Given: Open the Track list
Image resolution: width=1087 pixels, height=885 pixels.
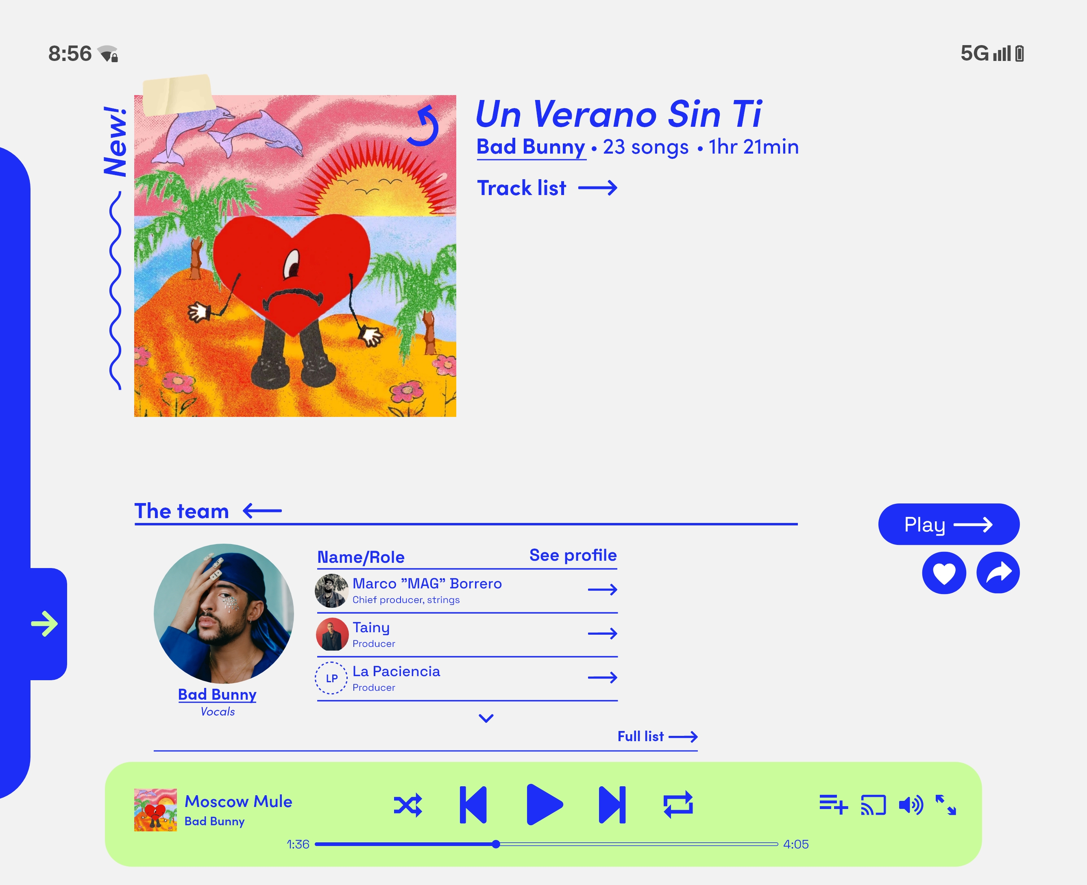Looking at the screenshot, I should point(547,188).
